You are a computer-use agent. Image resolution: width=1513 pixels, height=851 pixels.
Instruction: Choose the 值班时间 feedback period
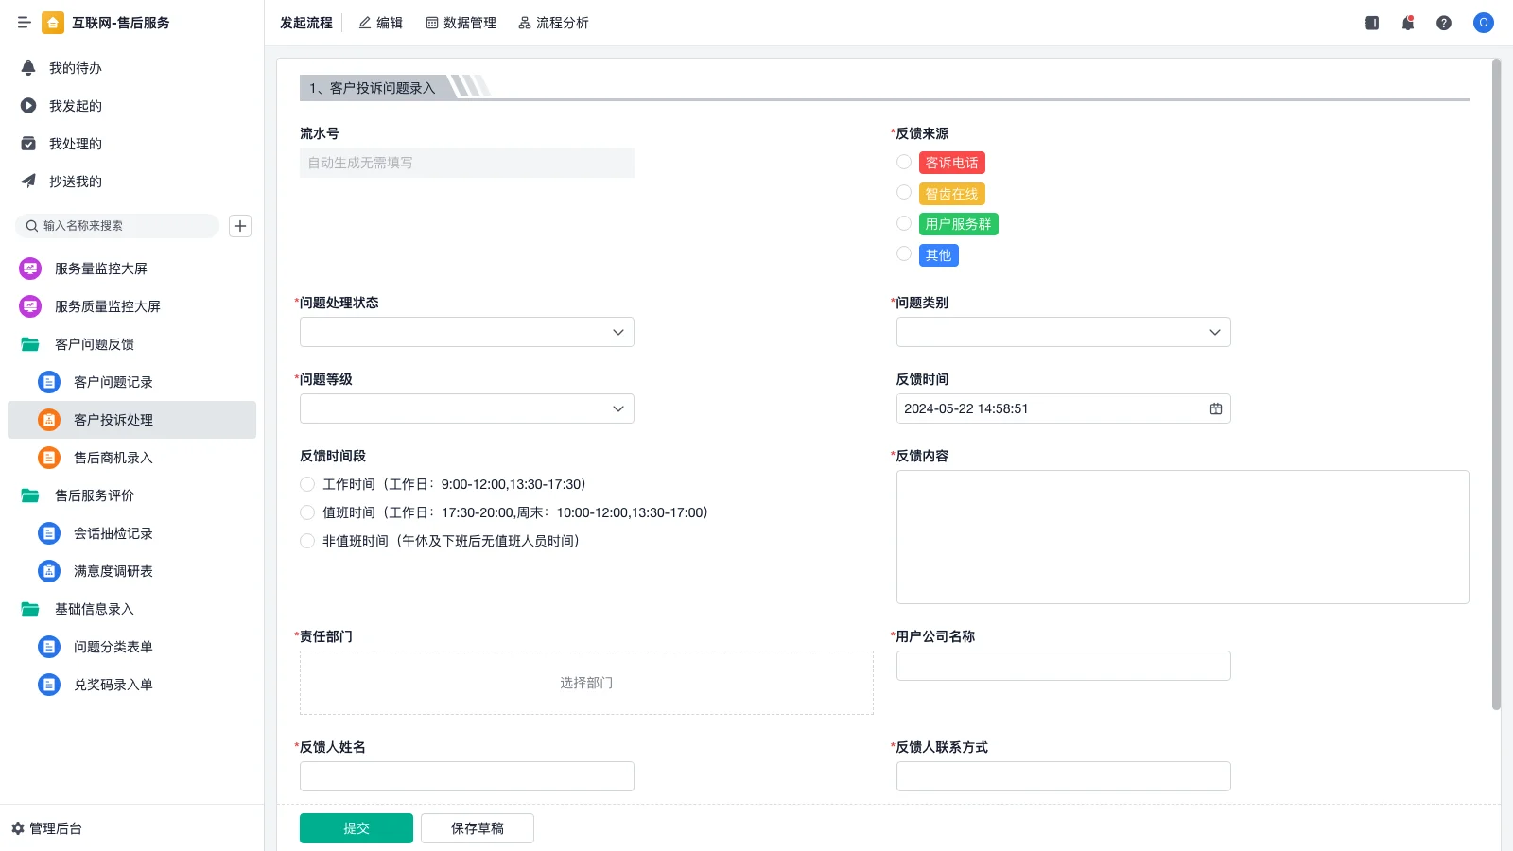pos(307,512)
